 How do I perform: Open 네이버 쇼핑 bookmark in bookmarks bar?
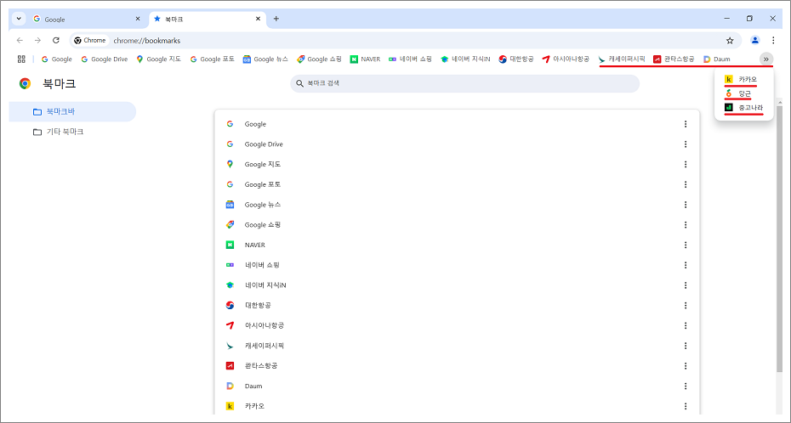click(x=410, y=59)
